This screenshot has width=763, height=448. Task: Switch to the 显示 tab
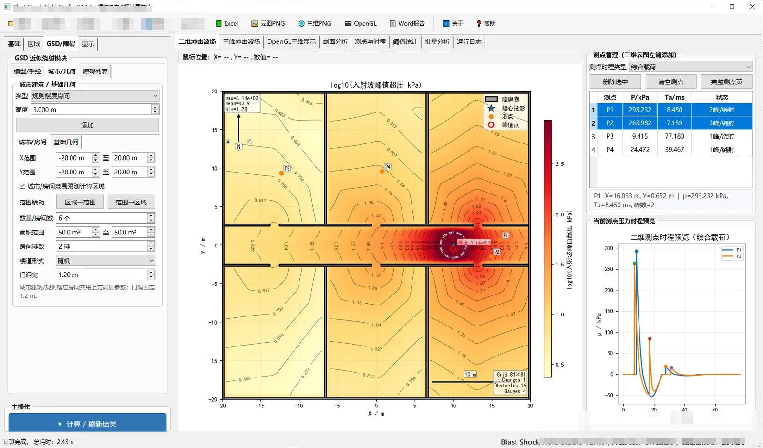[x=88, y=44]
